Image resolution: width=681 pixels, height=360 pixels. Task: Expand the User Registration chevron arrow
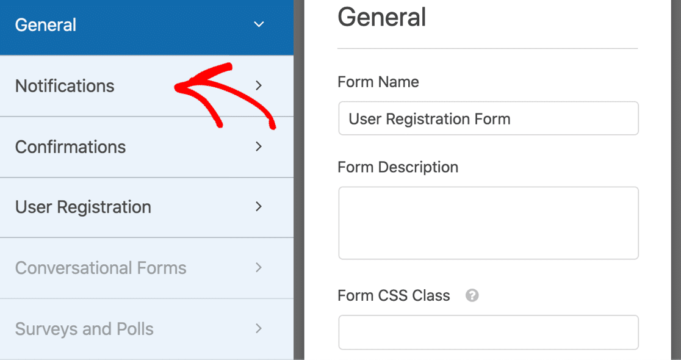(x=259, y=207)
